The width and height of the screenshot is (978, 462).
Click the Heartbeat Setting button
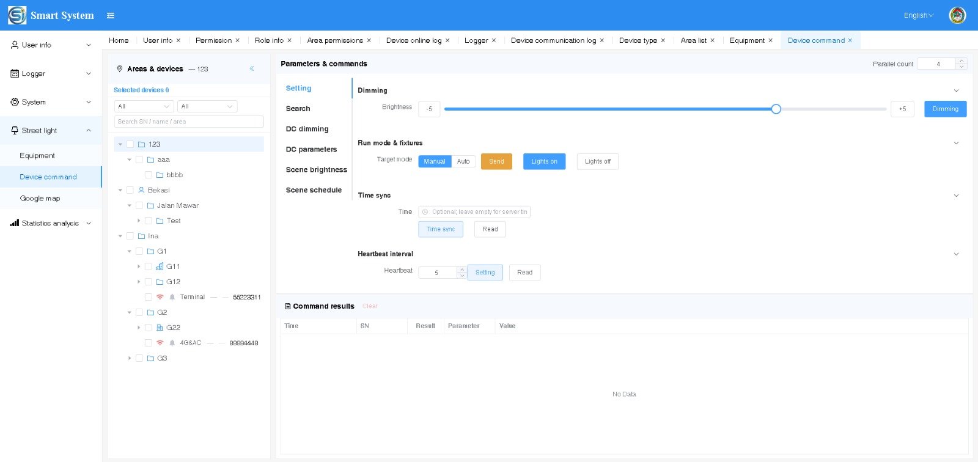(x=485, y=273)
